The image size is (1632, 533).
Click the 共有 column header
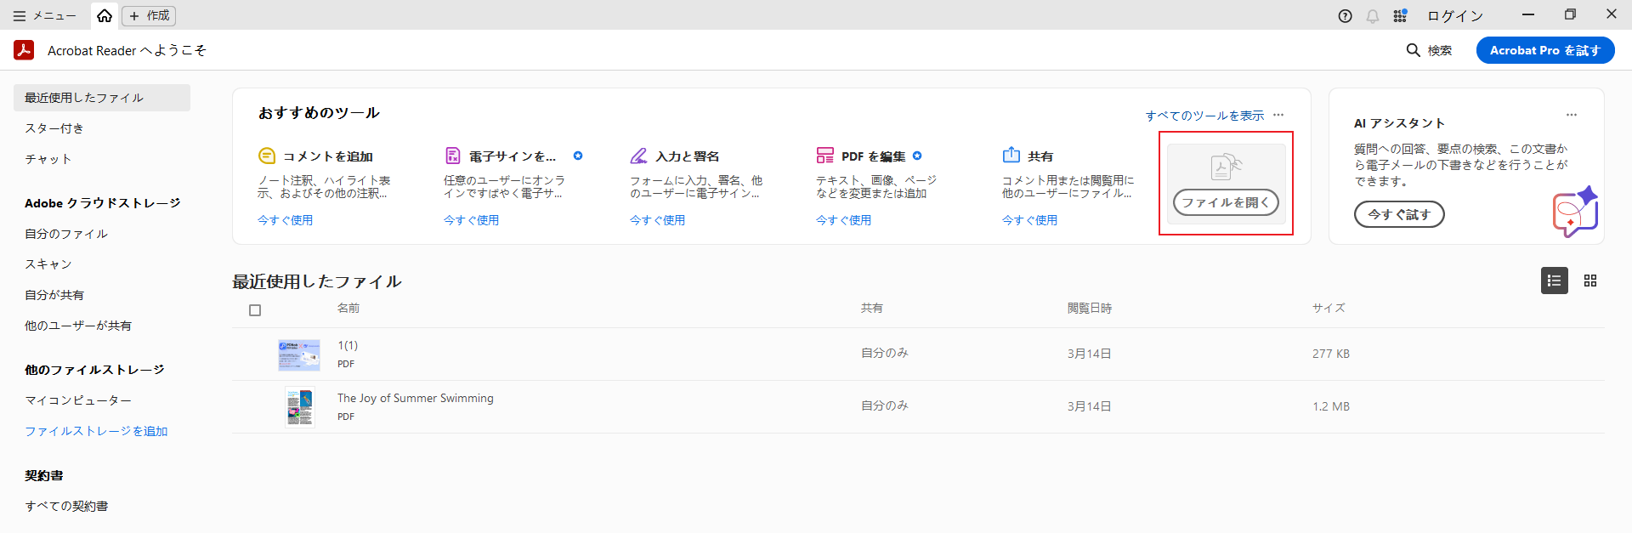coord(872,308)
